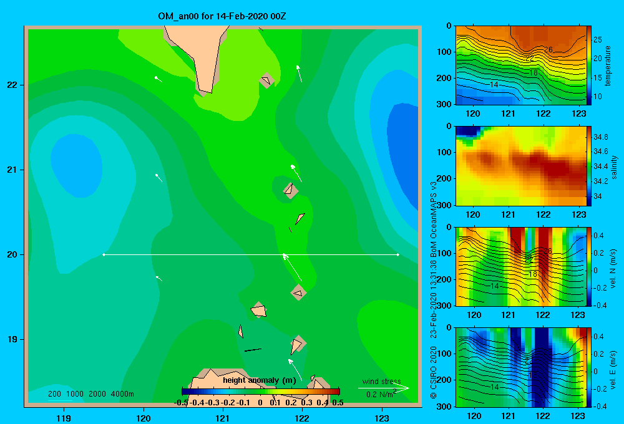Click the '200' depth contour legend entry
Screen dimensions: 624x424
pyautogui.click(x=54, y=394)
